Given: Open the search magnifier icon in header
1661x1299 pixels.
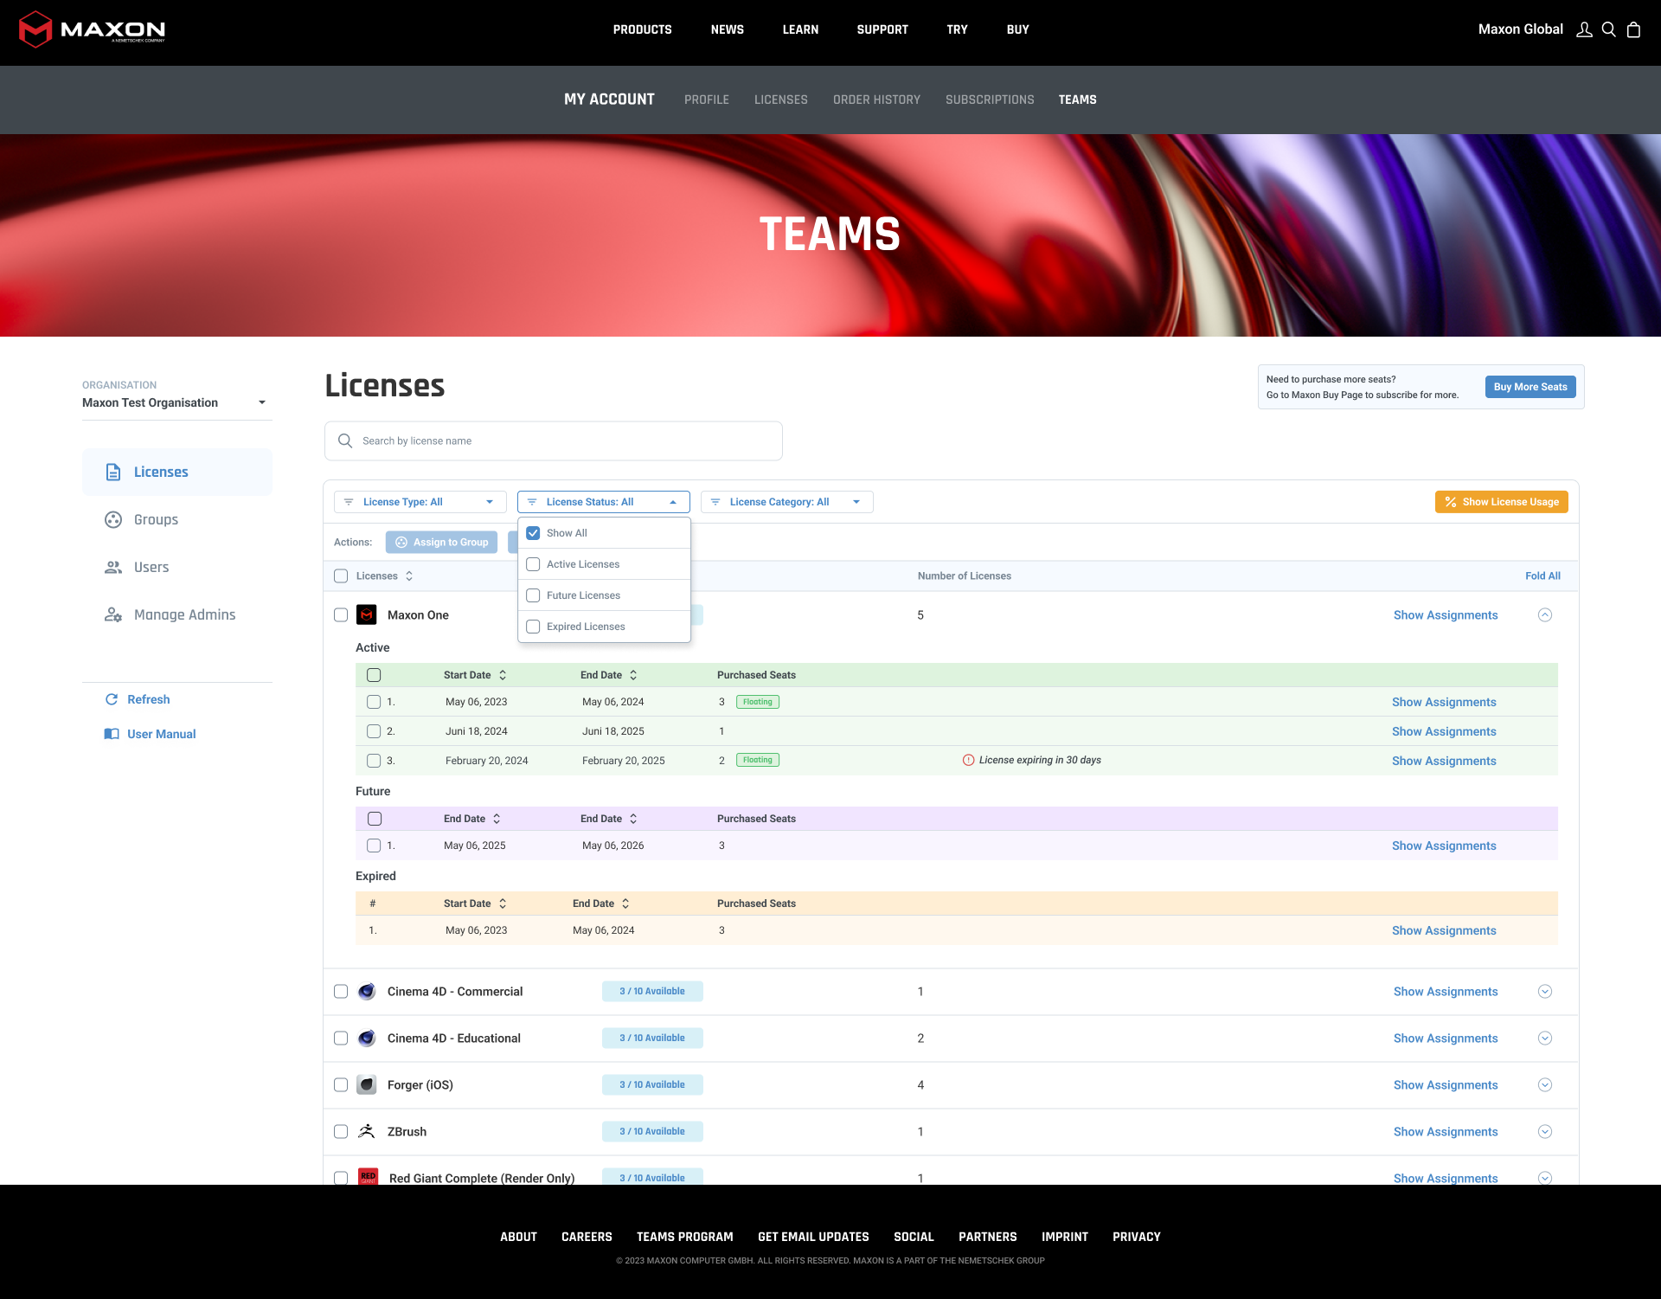Looking at the screenshot, I should click(x=1609, y=29).
